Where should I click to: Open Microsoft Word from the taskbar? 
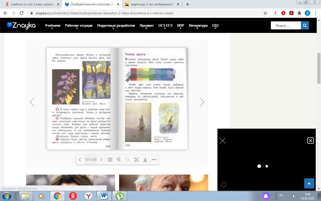point(104,196)
